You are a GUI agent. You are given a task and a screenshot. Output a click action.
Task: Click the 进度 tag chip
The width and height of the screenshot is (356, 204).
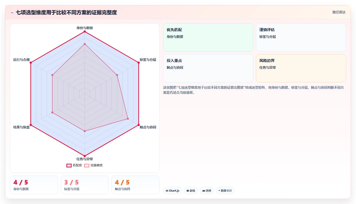tap(207, 191)
